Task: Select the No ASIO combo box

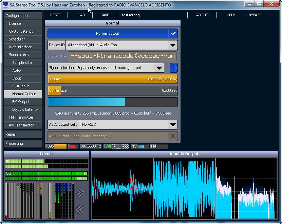Action: (129, 124)
